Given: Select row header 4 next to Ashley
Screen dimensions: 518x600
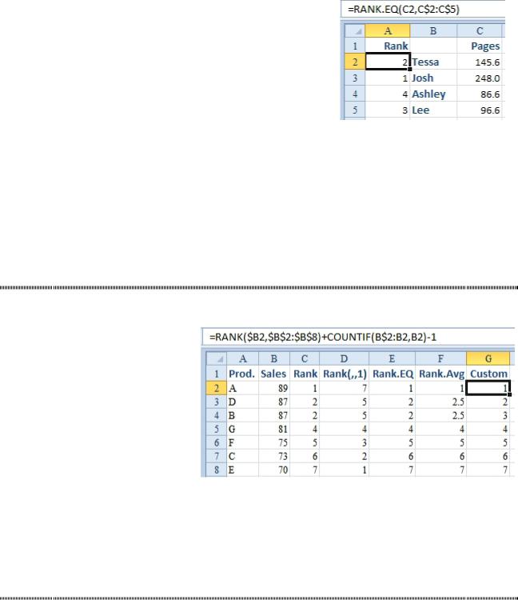Looking at the screenshot, I should [x=355, y=94].
